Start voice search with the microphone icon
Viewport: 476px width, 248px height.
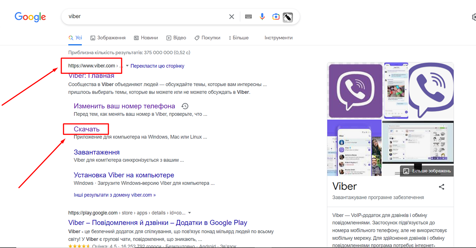tap(262, 17)
